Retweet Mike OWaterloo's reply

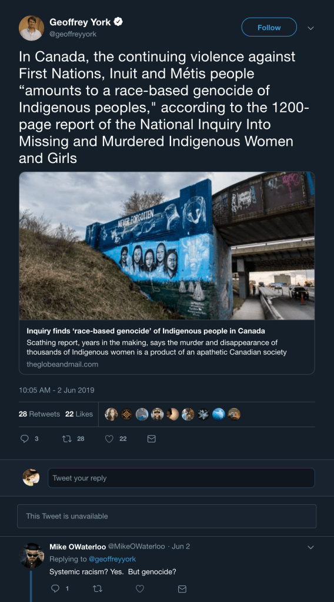[98, 588]
